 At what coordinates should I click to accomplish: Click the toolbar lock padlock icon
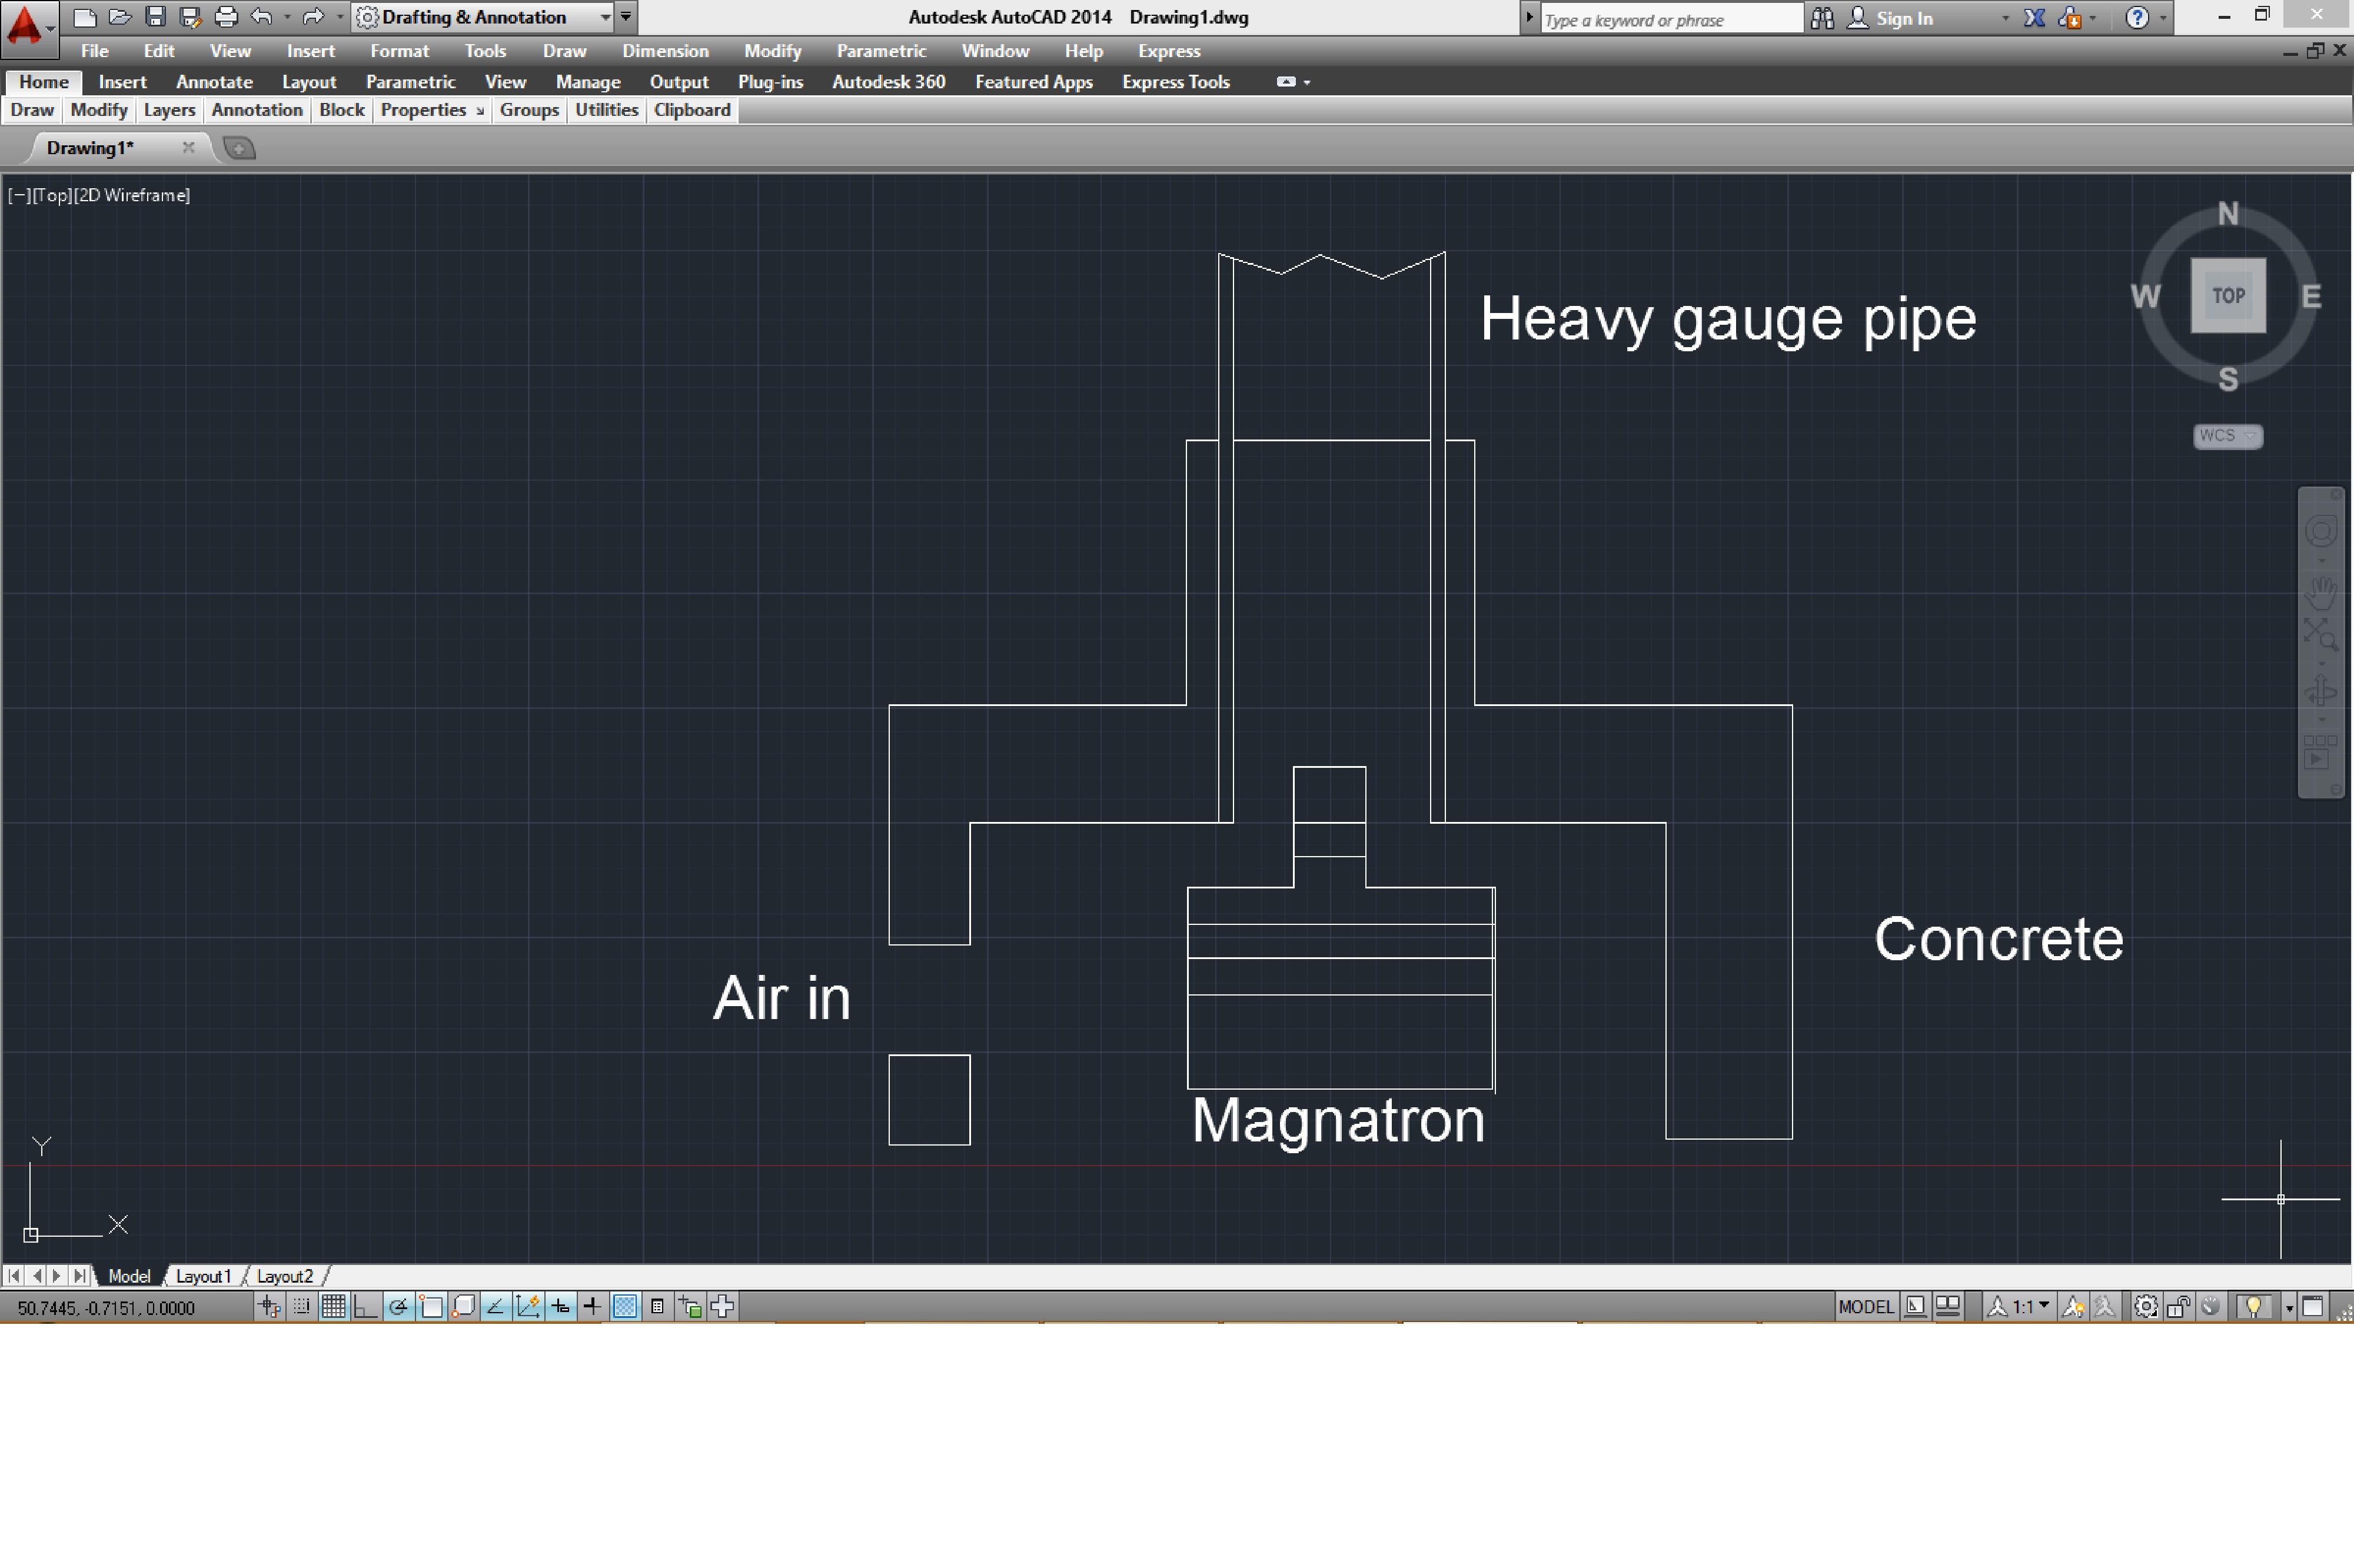2178,1306
